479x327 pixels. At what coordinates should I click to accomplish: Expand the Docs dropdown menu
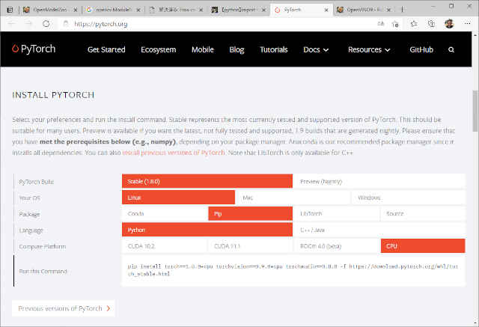tap(316, 50)
